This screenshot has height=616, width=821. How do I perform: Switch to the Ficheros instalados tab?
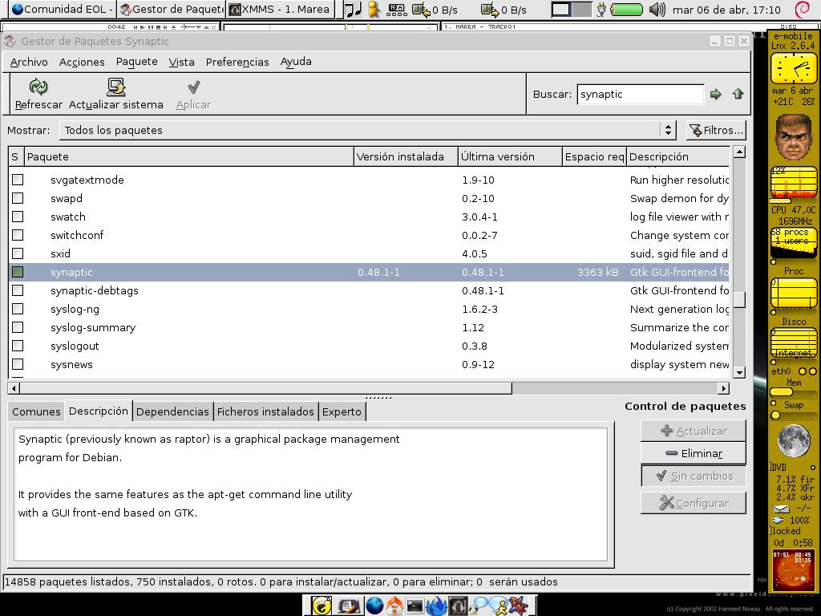coord(265,411)
